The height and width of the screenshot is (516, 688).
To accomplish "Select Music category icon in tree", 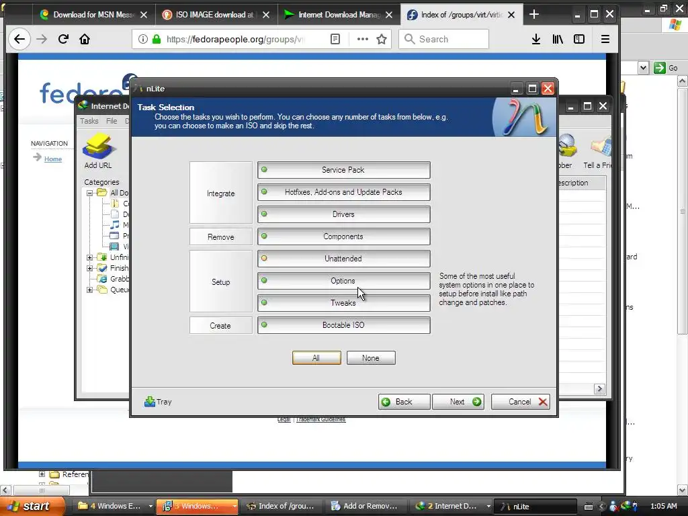I will point(114,224).
